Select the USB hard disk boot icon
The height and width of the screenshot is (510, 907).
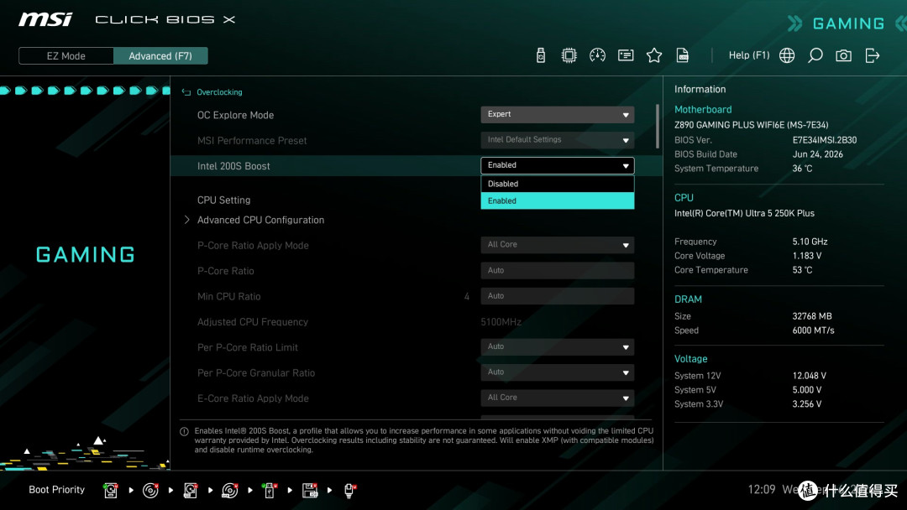[x=191, y=491]
